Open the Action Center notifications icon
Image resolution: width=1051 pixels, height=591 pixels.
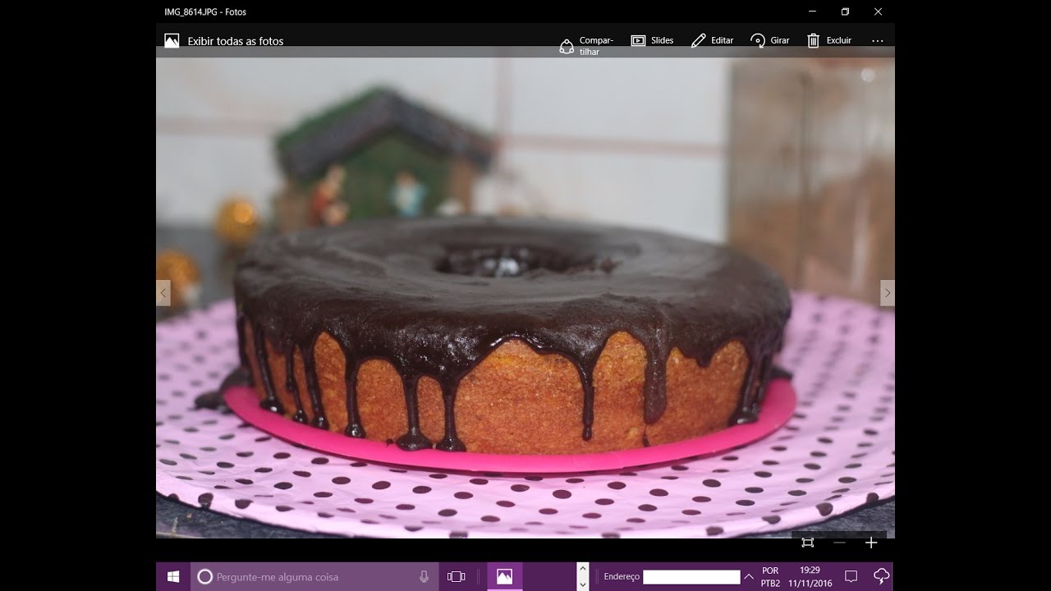[851, 576]
